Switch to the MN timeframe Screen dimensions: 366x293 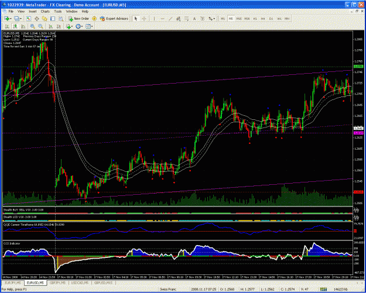[x=287, y=19]
